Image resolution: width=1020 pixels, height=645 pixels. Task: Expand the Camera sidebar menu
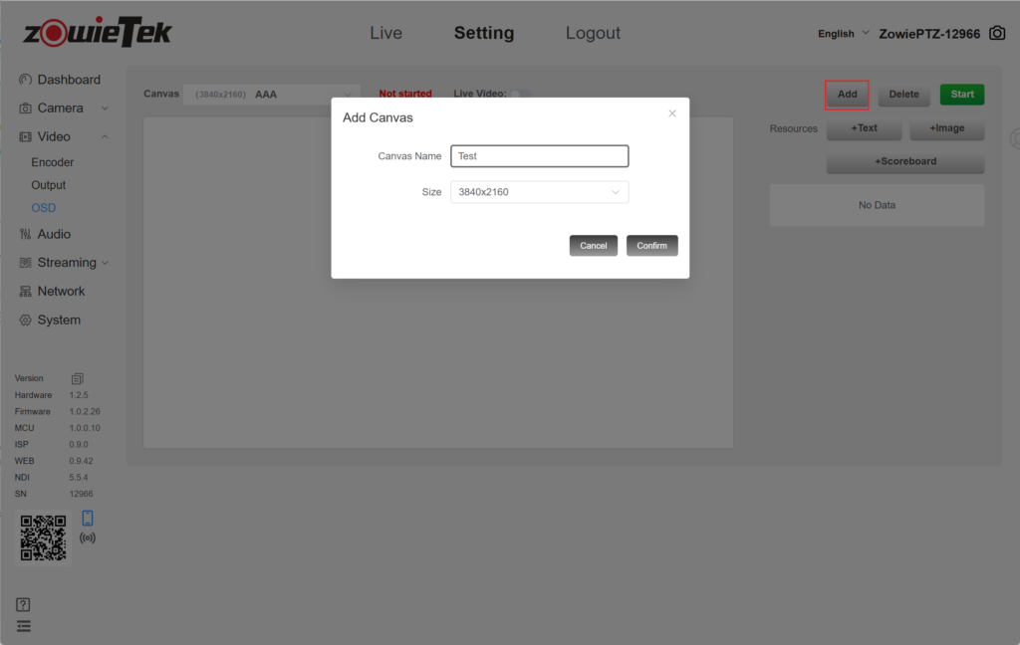pyautogui.click(x=66, y=107)
